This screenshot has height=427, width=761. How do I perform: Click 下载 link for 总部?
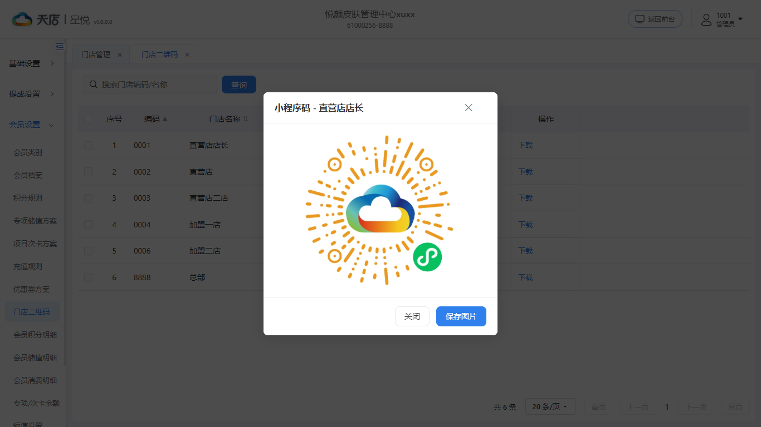(x=525, y=277)
